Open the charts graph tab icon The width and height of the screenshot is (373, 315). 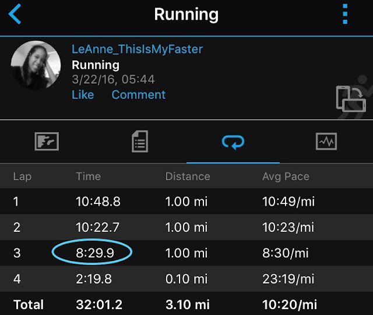coord(326,141)
